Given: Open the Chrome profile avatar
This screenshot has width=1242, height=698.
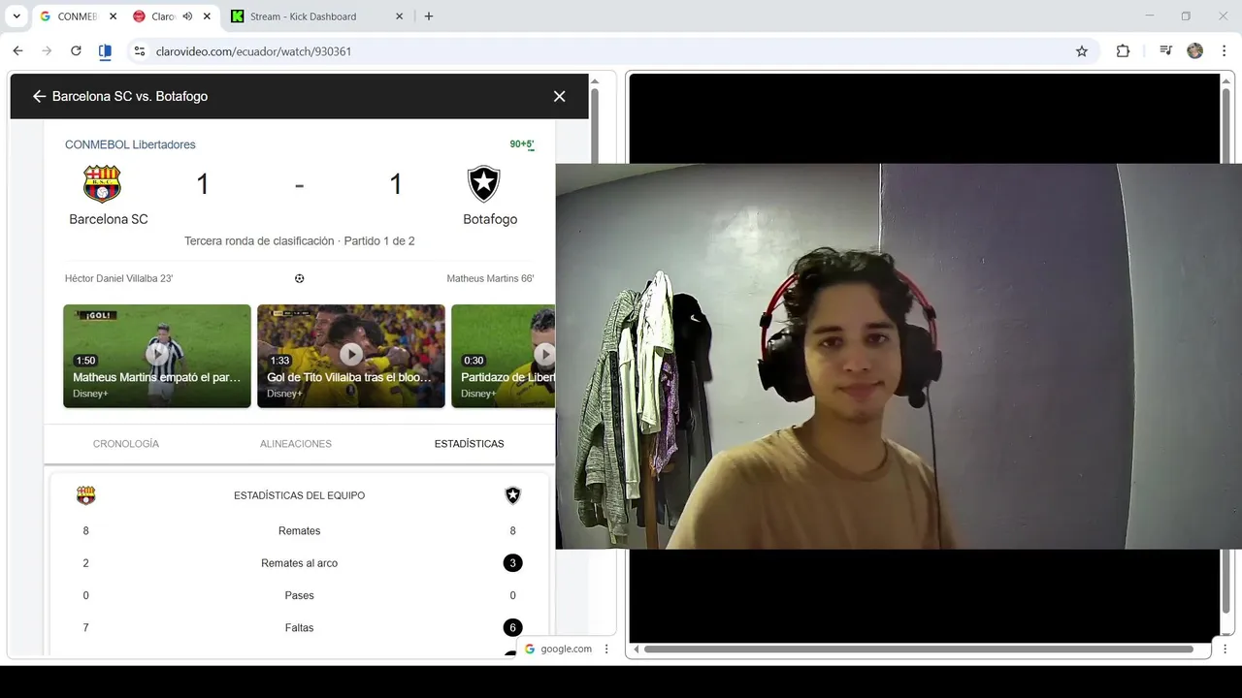Looking at the screenshot, I should coord(1195,51).
